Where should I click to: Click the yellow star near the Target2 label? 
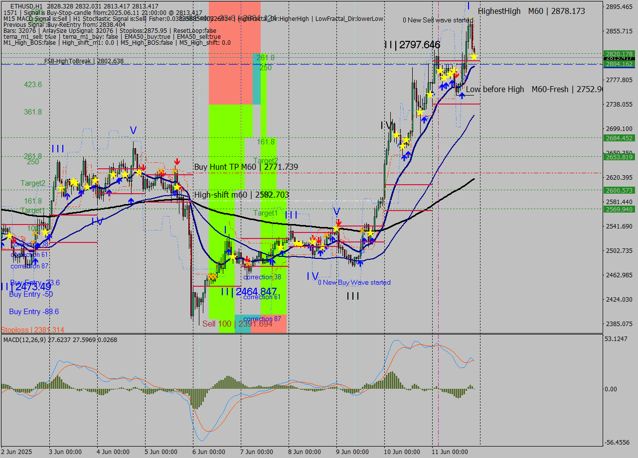(61, 189)
